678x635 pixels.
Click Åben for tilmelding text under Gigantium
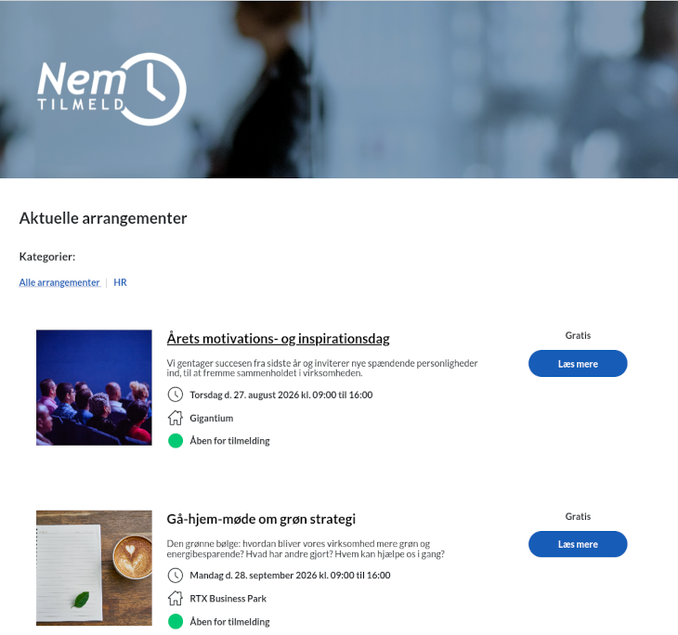pos(229,441)
